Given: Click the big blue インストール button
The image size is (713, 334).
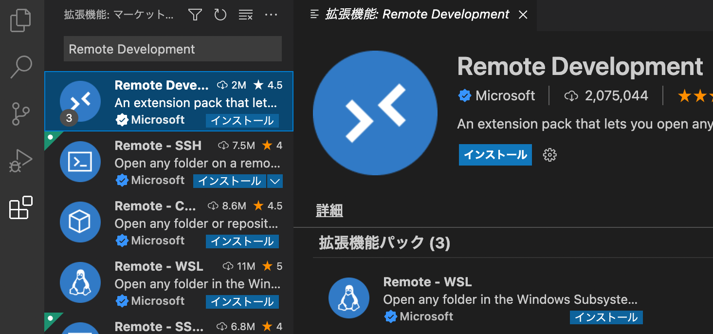Looking at the screenshot, I should 495,155.
